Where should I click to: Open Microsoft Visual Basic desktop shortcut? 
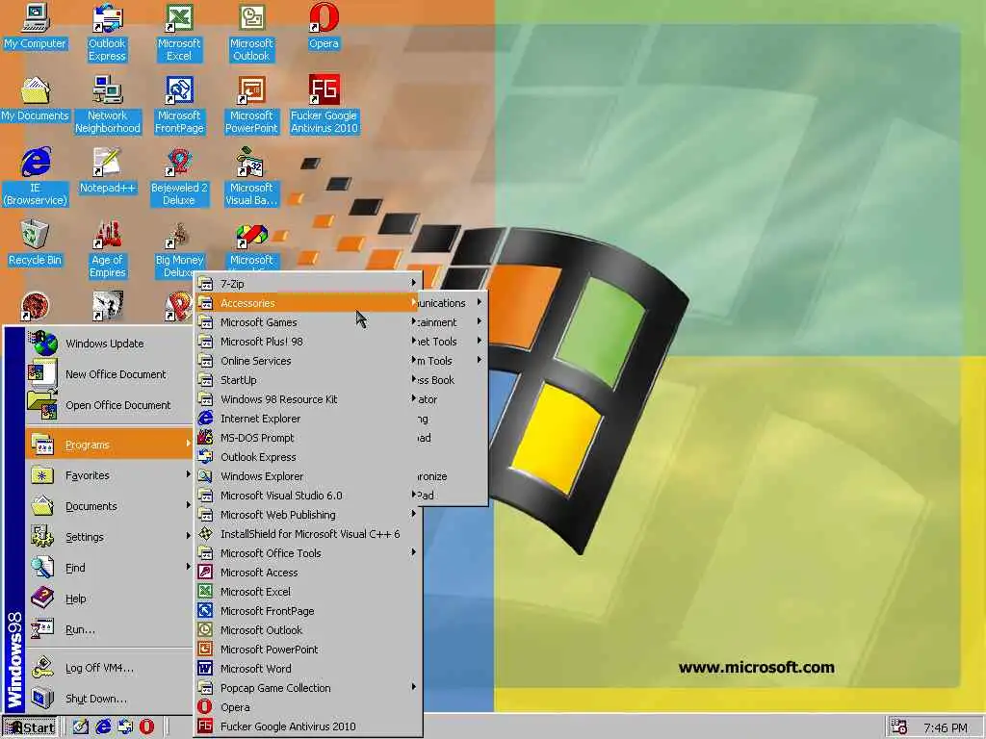(251, 177)
